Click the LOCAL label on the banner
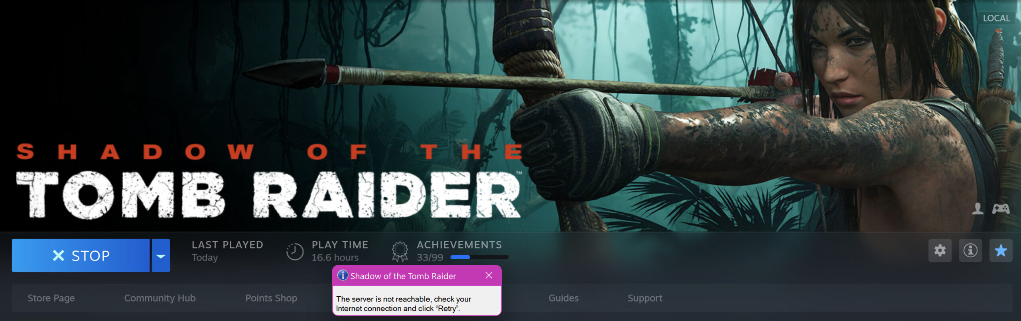This screenshot has height=321, width=1021. pyautogui.click(x=996, y=18)
